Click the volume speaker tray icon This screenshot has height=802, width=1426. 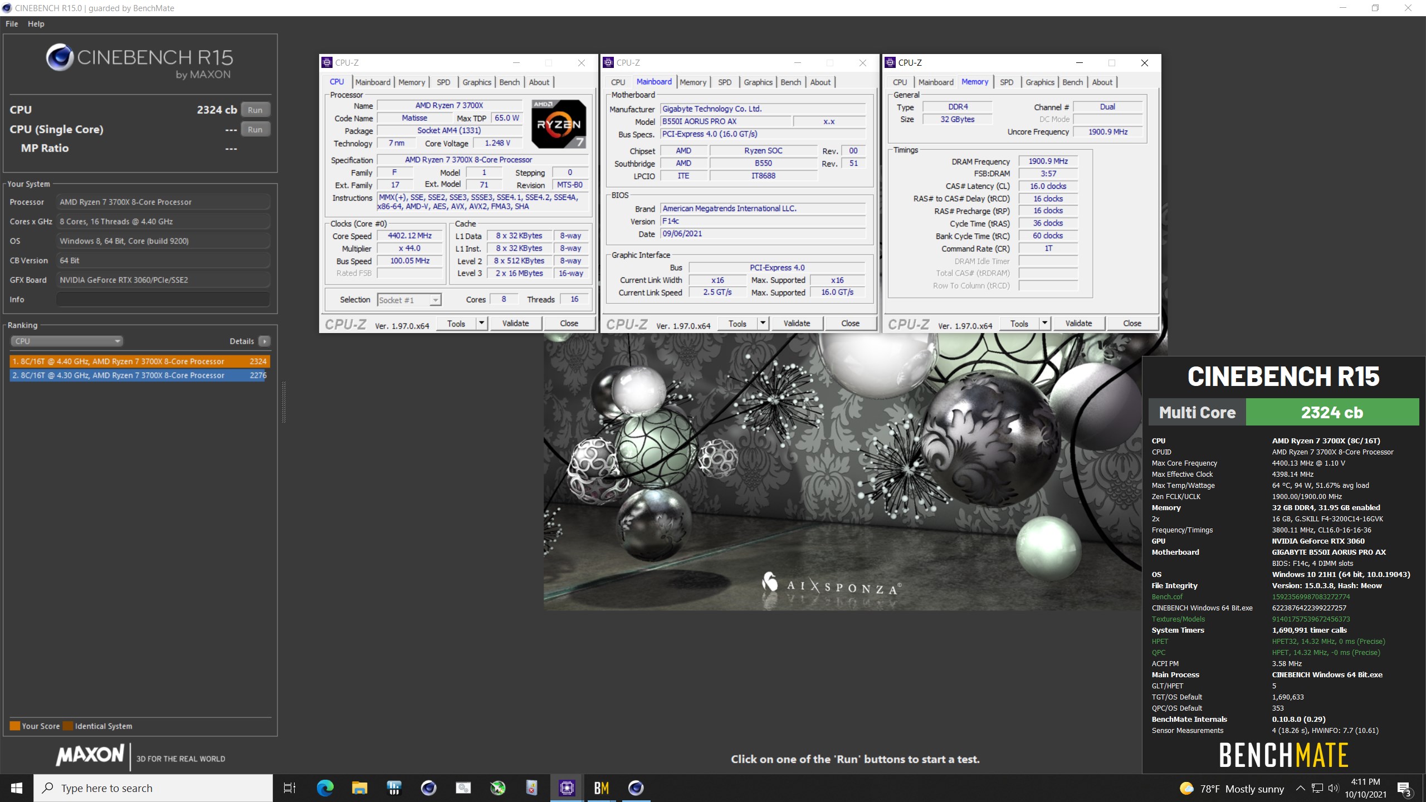[x=1333, y=788]
